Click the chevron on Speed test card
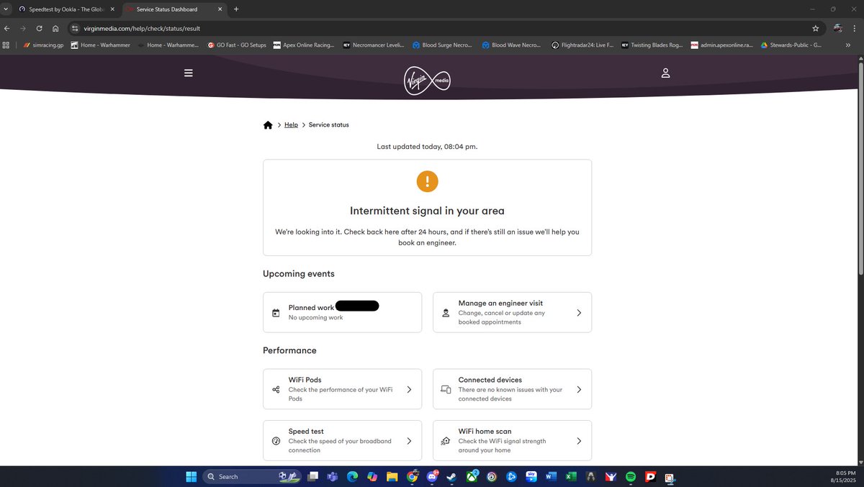Viewport: 864px width, 487px height. (409, 441)
